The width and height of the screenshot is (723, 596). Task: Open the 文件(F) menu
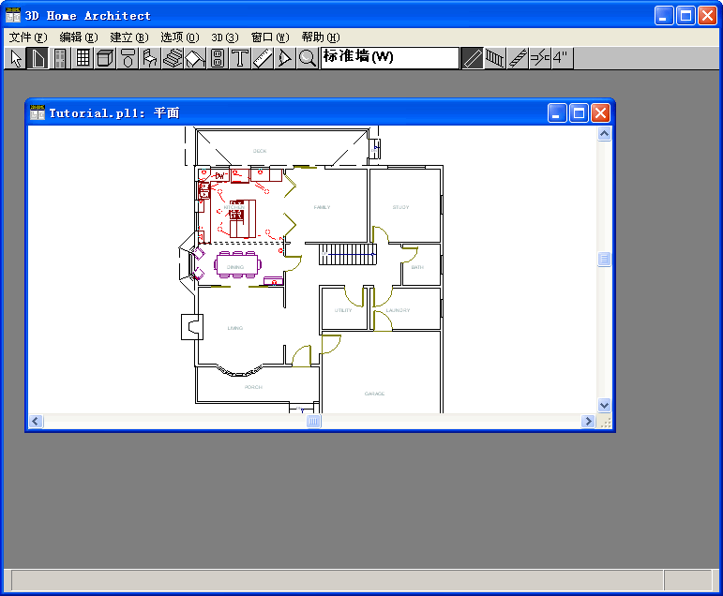pyautogui.click(x=28, y=37)
